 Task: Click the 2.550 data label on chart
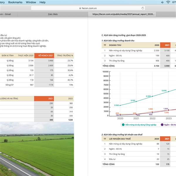click(x=116, y=105)
